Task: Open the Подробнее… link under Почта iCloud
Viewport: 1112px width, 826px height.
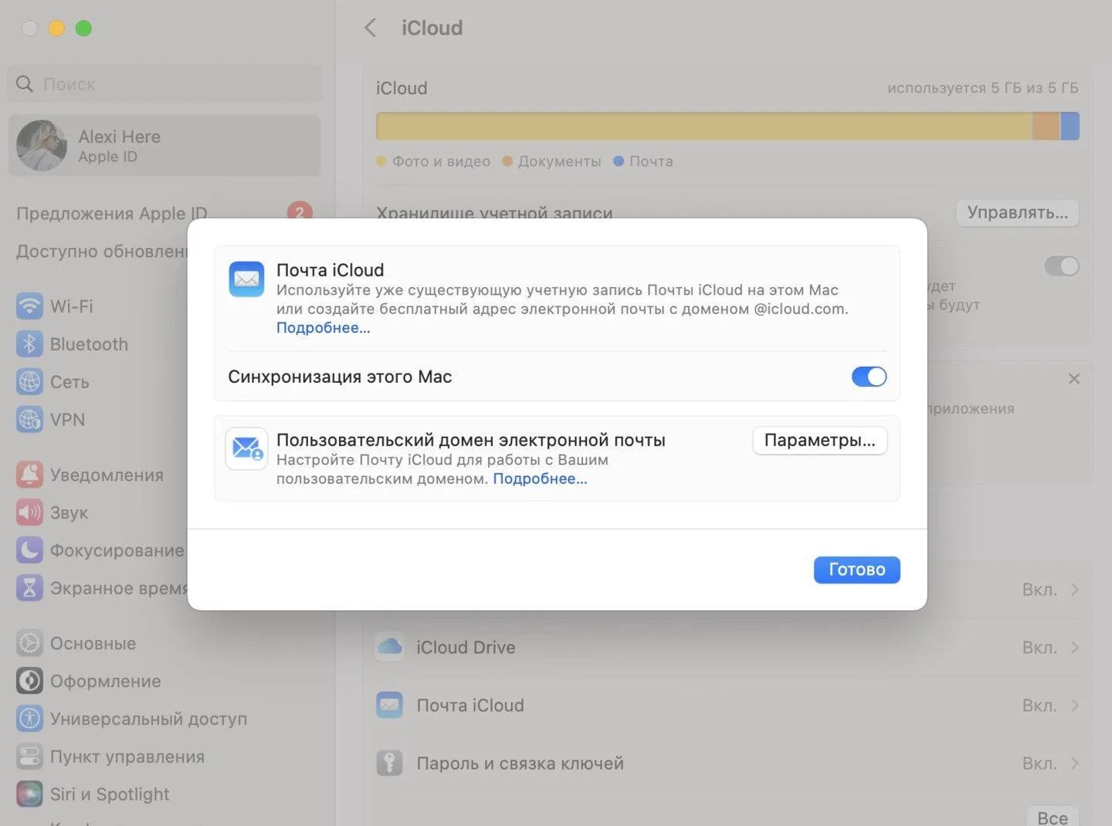Action: tap(323, 328)
